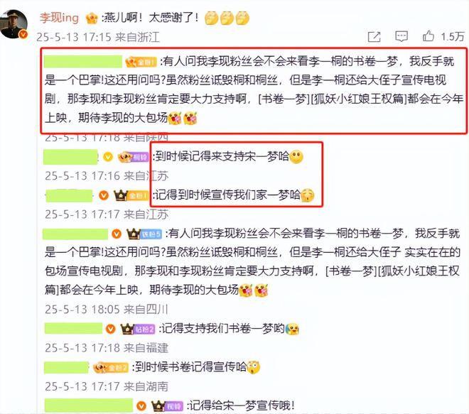The height and width of the screenshot is (414, 469).
Task: Click the share/repost icon
Action: (x=374, y=37)
